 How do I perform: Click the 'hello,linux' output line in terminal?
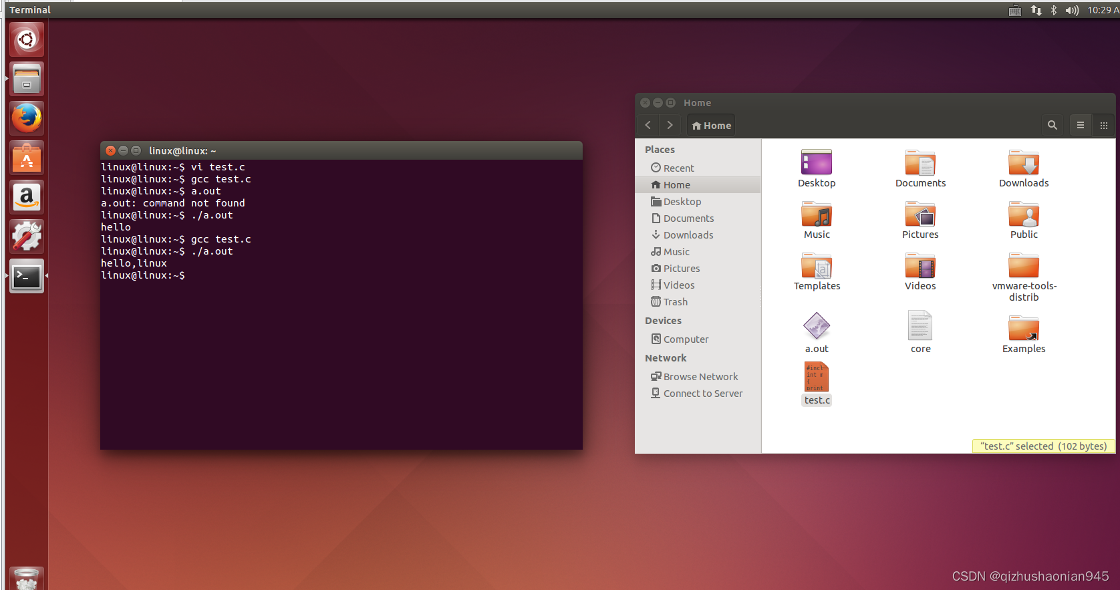click(134, 263)
